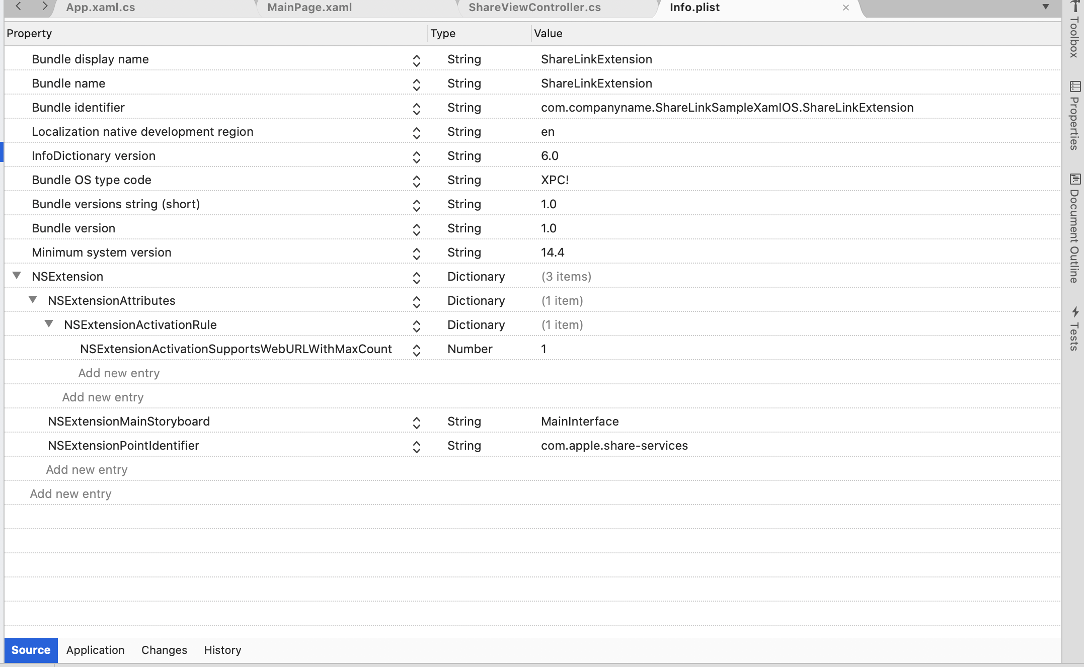The height and width of the screenshot is (667, 1084).
Task: Navigate forward with right arrow
Action: tap(45, 7)
